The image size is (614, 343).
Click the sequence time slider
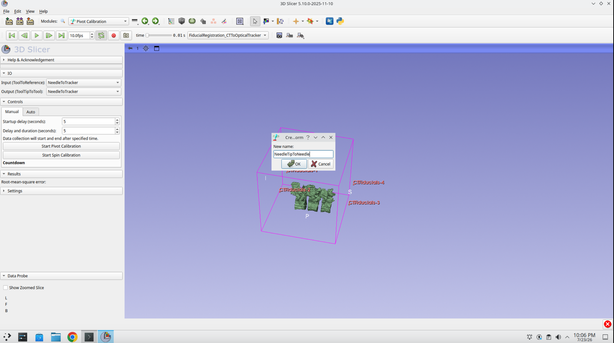[159, 35]
